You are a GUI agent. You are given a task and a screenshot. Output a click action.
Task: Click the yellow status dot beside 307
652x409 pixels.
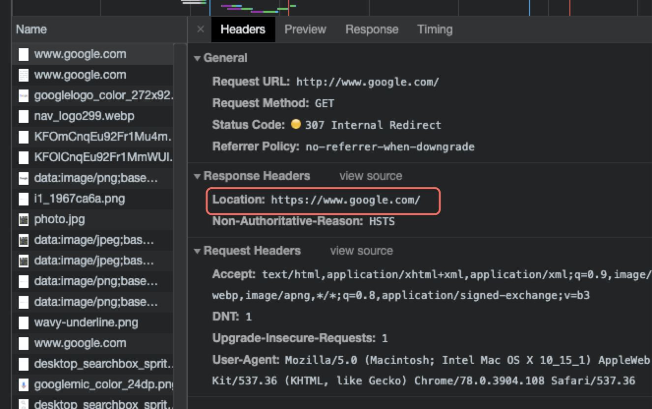tap(296, 124)
